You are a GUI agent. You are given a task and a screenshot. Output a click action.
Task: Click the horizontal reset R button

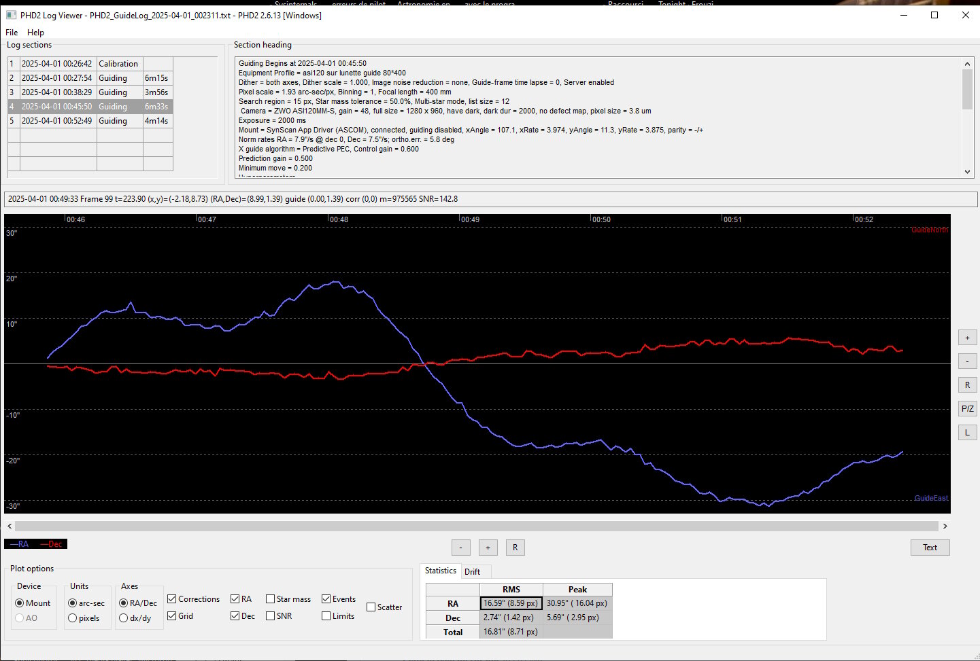coord(515,548)
